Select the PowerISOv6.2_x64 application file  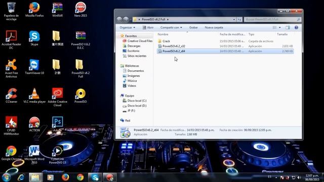(225, 51)
